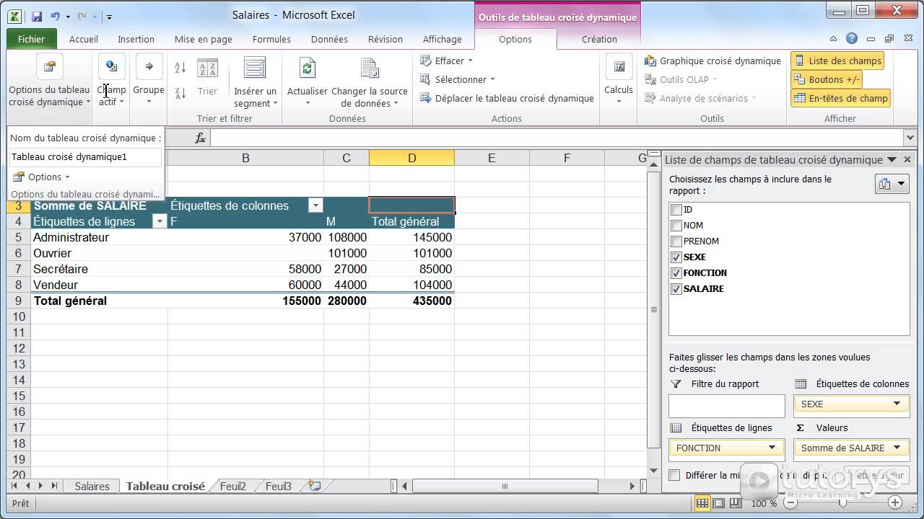Screen dimensions: 924x519
Task: Click zoom in plus button
Action: pyautogui.click(x=895, y=502)
